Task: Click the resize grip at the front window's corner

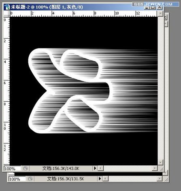Action: (x=161, y=169)
